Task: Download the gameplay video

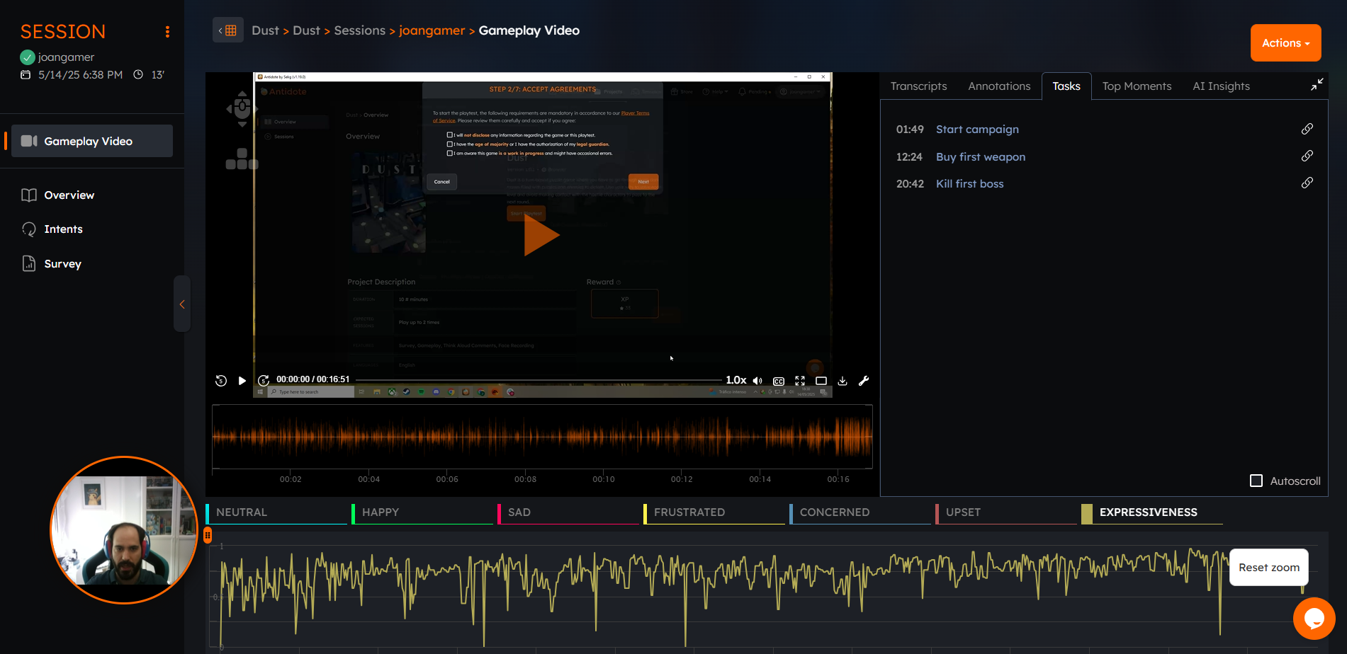Action: 842,381
